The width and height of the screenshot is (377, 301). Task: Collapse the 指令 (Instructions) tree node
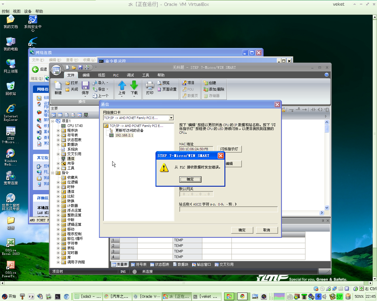click(53, 173)
